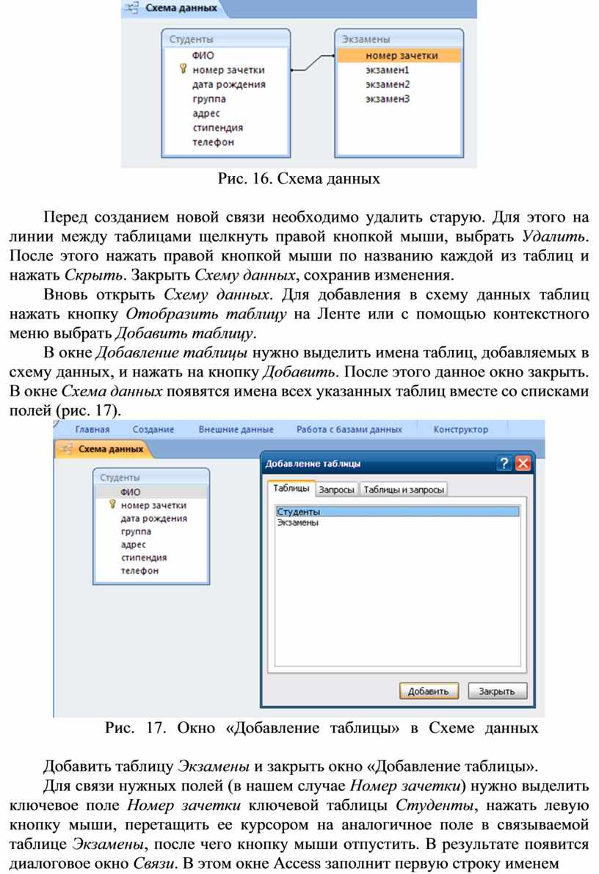This screenshot has width=599, height=874.
Task: Click группа field in top Студенты table
Action: [209, 98]
